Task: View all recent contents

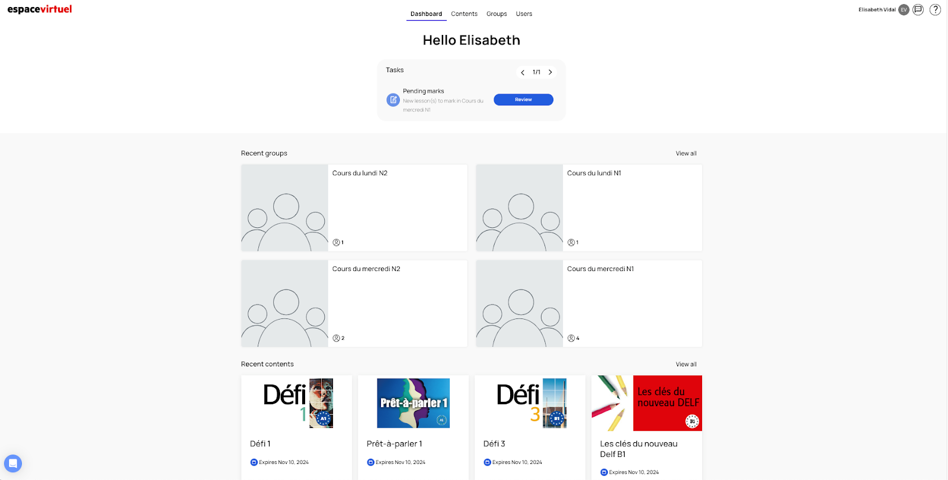Action: tap(686, 365)
